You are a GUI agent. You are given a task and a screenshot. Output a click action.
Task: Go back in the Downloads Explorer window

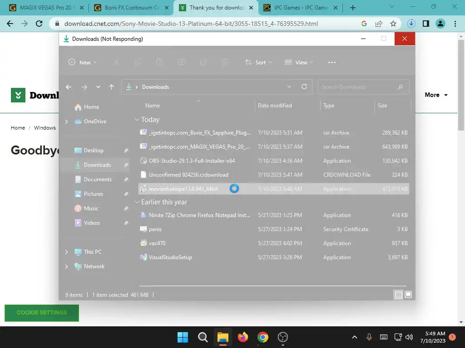click(x=69, y=87)
